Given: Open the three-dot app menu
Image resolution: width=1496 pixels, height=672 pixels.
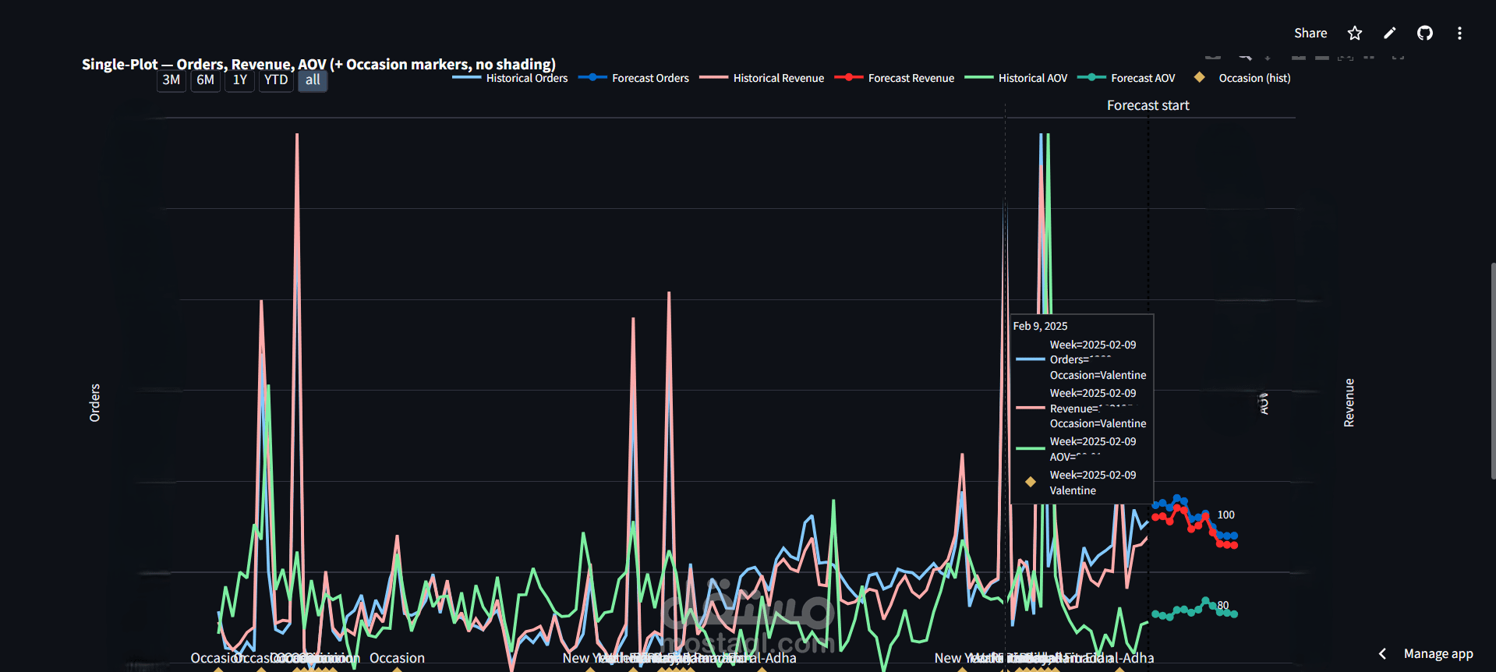Looking at the screenshot, I should tap(1459, 33).
